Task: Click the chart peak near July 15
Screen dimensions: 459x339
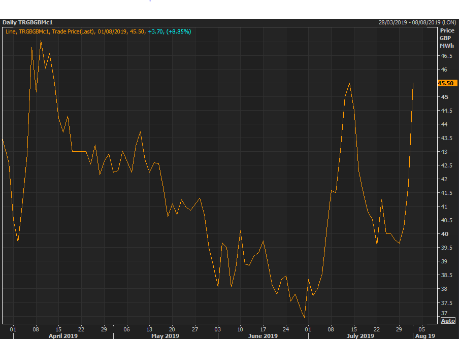Action: [x=350, y=83]
